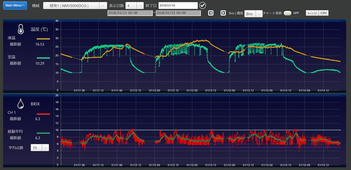Click the レンジ button
Viewport: 351px width, 170px height.
click(312, 13)
